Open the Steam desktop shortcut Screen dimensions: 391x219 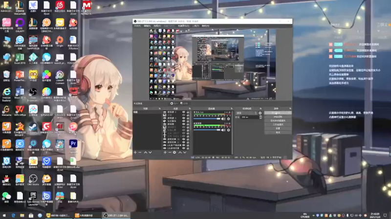pyautogui.click(x=33, y=128)
